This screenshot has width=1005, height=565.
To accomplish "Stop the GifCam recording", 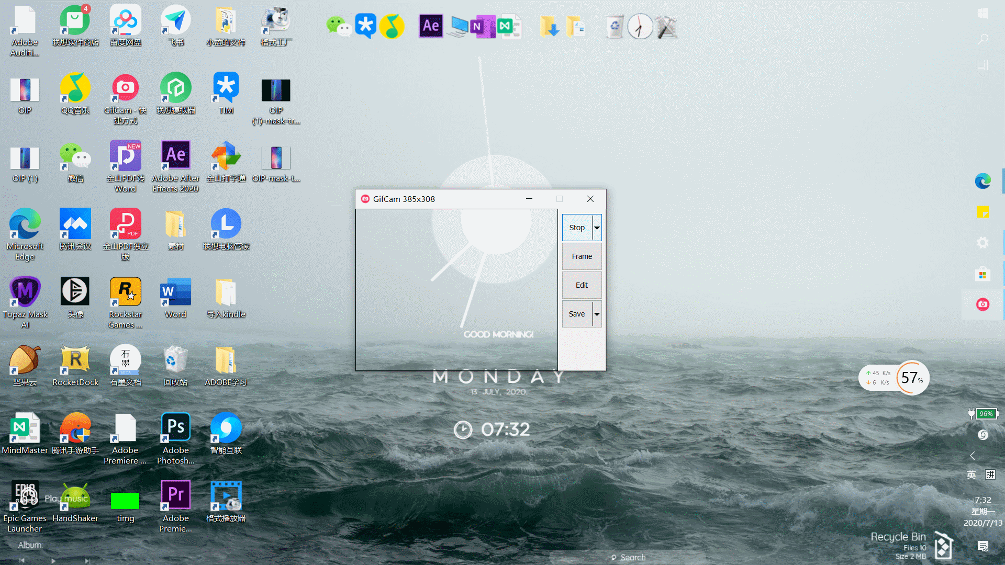I will (577, 228).
